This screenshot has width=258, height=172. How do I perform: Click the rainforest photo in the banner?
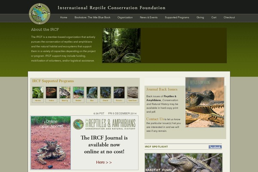[x=121, y=45]
